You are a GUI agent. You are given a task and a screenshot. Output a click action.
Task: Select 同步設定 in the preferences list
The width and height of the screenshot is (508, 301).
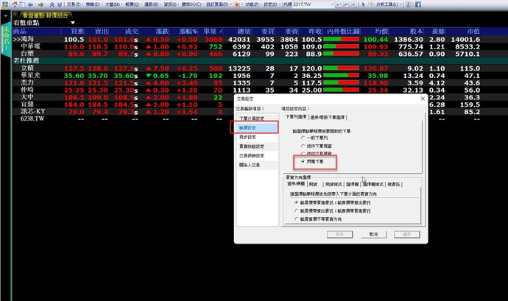click(x=247, y=137)
